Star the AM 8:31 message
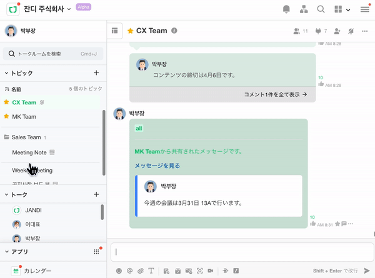Image resolution: width=375 pixels, height=278 pixels. point(337,224)
